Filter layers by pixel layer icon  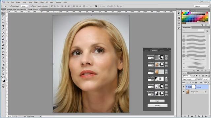pyautogui.click(x=194, y=76)
